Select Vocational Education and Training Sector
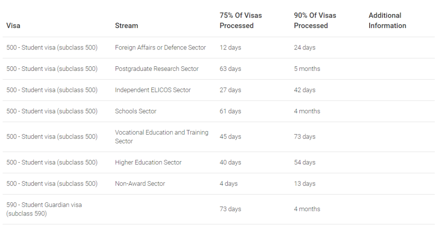The width and height of the screenshot is (445, 232). point(162,137)
